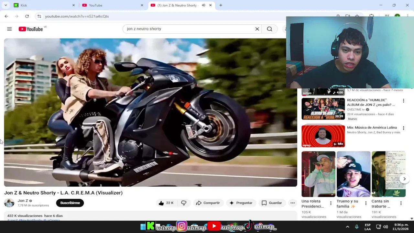Click the page scrollbar down arrow
This screenshot has width=414, height=233.
411,219
